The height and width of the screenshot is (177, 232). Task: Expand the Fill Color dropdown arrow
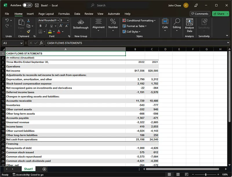pos(54,31)
